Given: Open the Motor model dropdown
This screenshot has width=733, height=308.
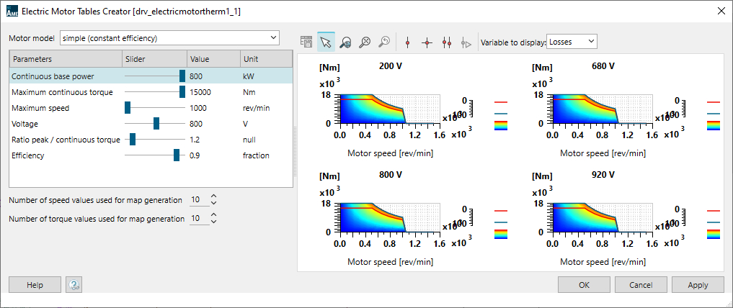Looking at the screenshot, I should click(x=169, y=37).
